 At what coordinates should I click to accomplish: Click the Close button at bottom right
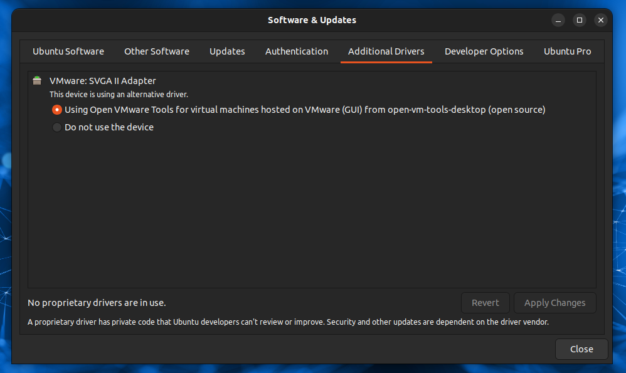[x=581, y=349]
